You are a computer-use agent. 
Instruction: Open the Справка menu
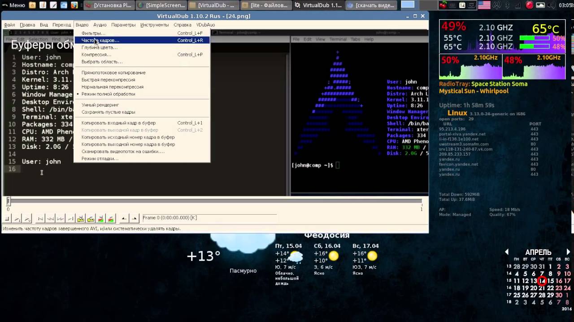(x=183, y=25)
